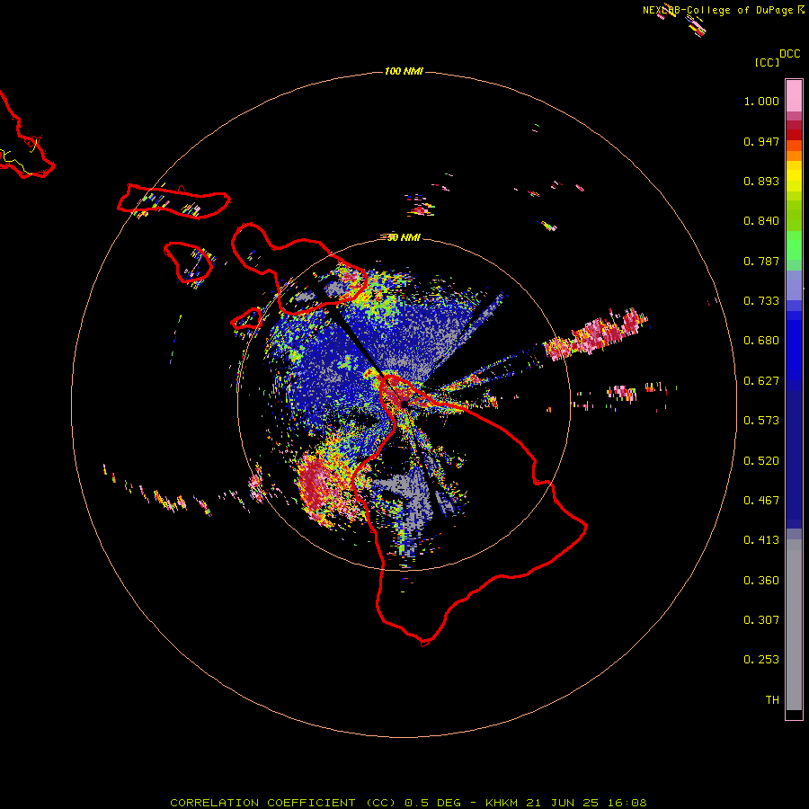Screen dimensions: 809x809
Task: Click the radar site center dot
Action: (x=404, y=404)
